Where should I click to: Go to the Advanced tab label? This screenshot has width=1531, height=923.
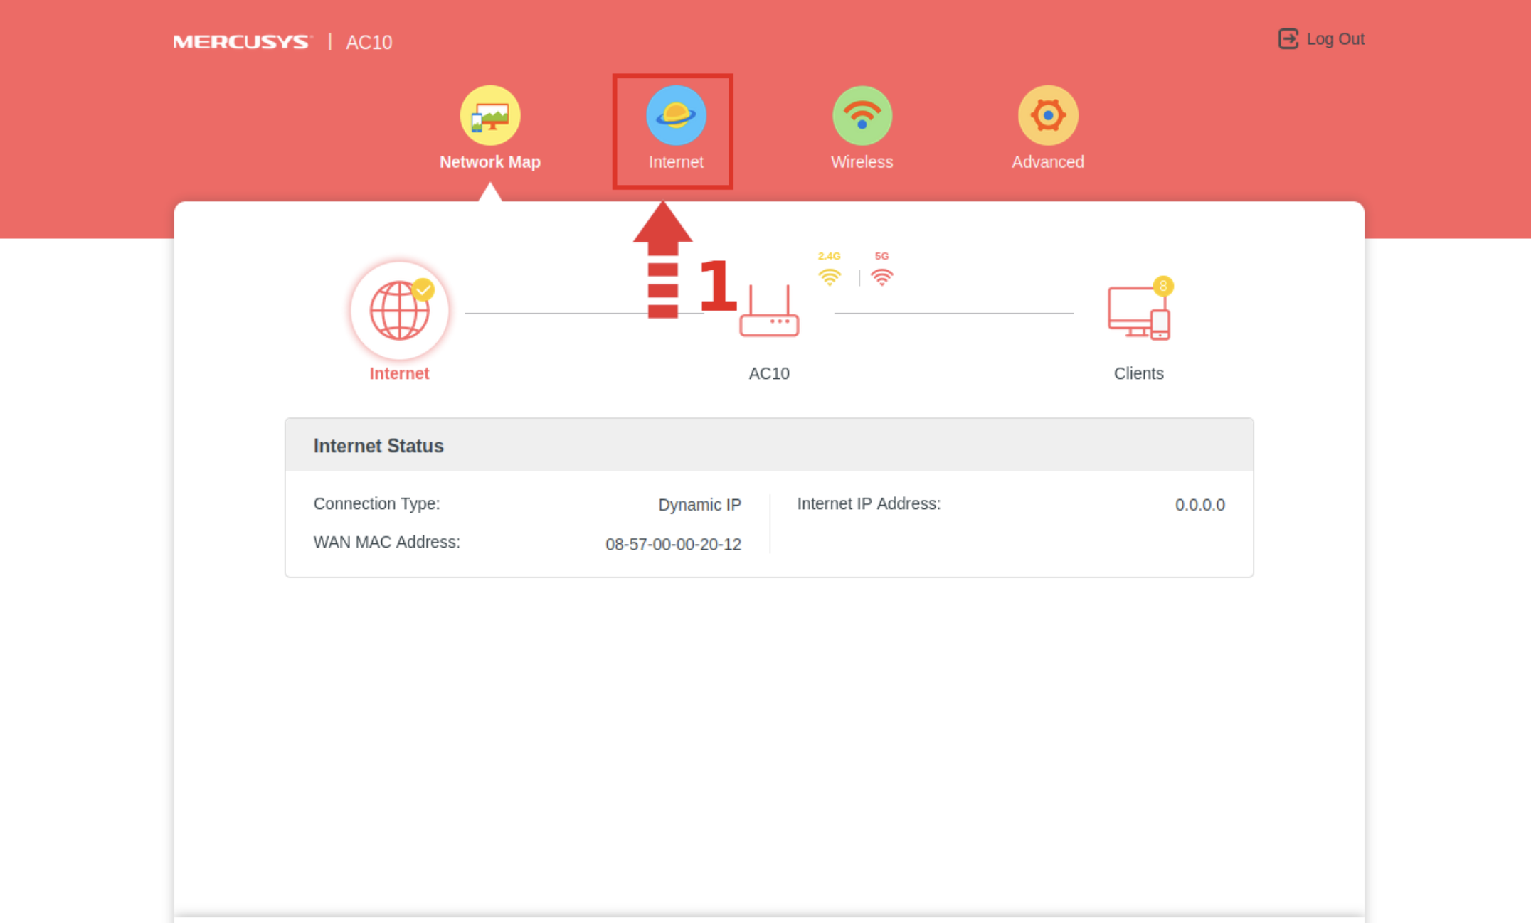pyautogui.click(x=1047, y=162)
